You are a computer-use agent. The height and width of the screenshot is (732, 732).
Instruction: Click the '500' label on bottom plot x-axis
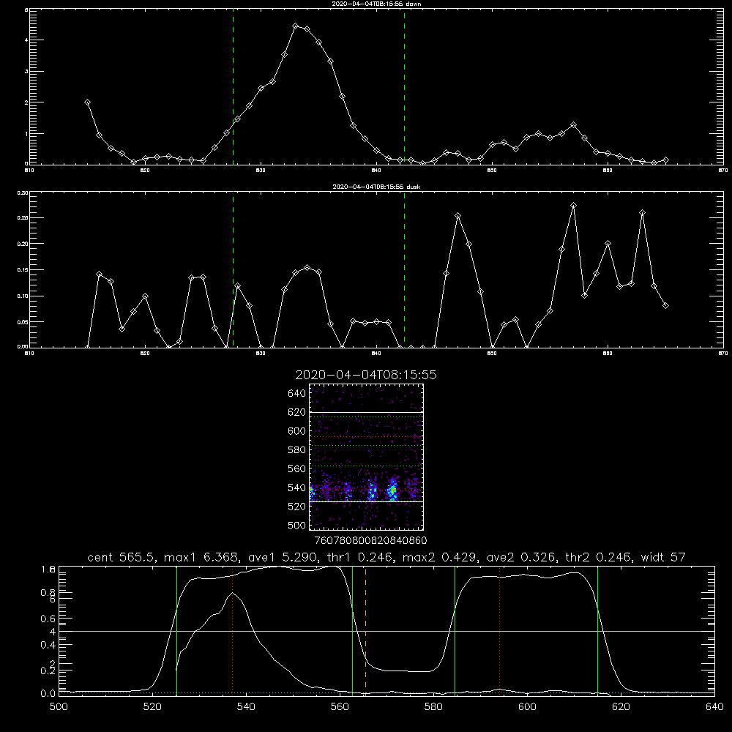59,707
